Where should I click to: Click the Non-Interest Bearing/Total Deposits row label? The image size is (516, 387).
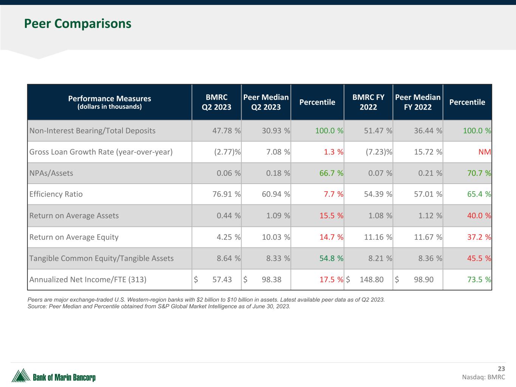[92, 131]
